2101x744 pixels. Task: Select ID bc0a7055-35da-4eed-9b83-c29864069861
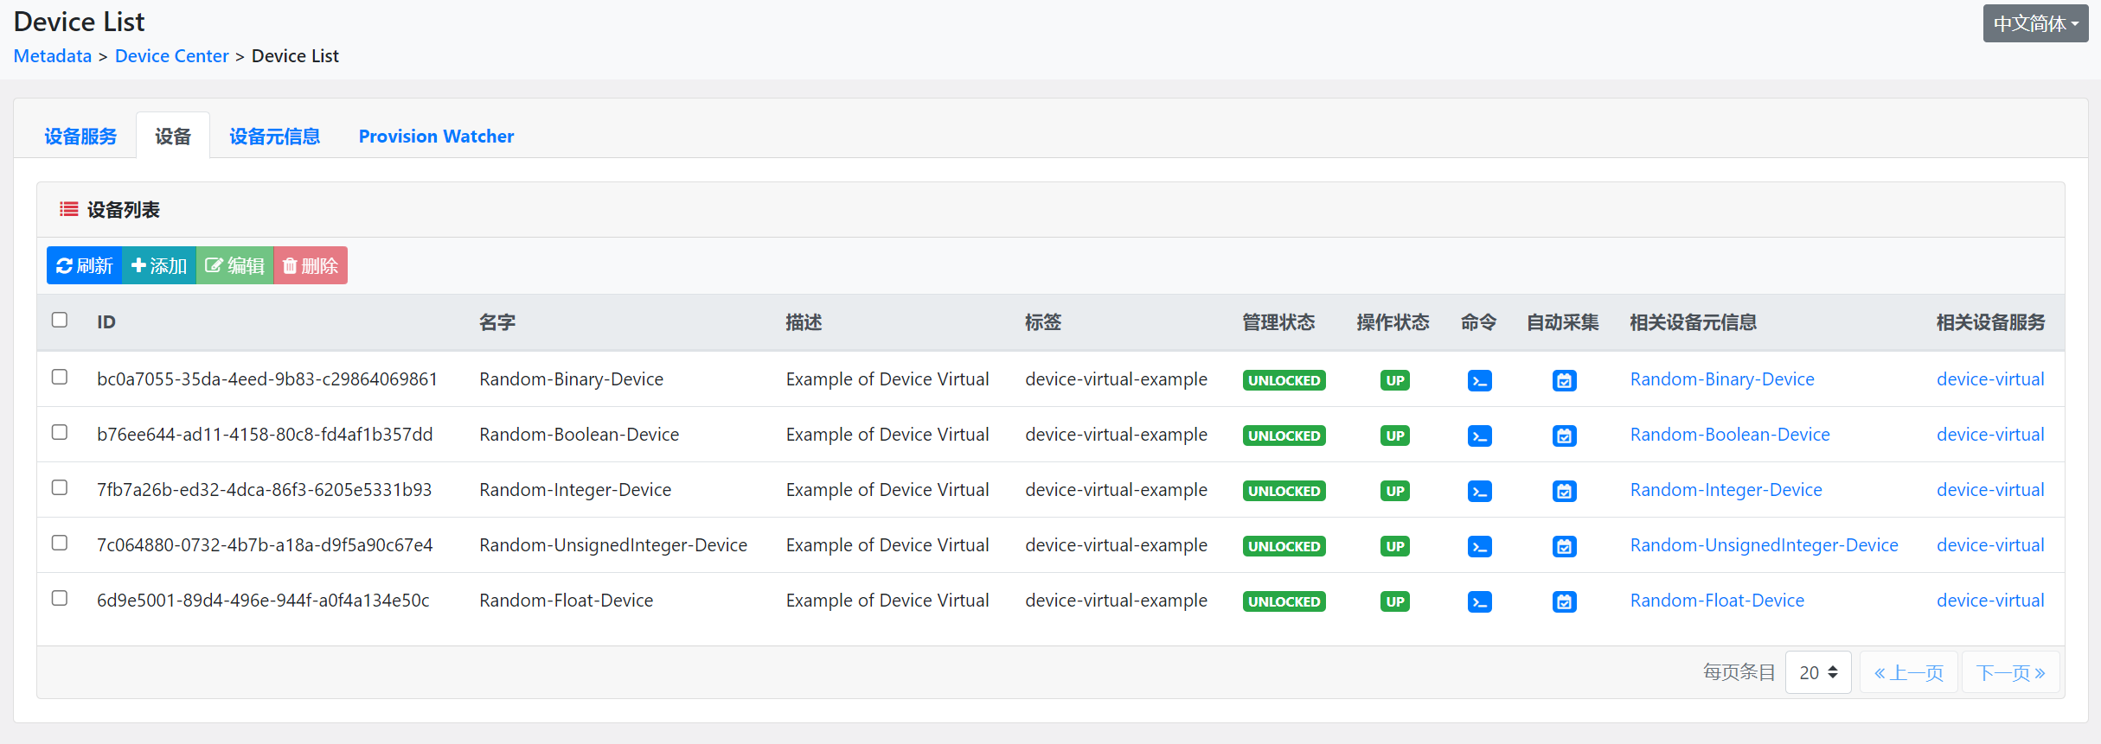(267, 379)
